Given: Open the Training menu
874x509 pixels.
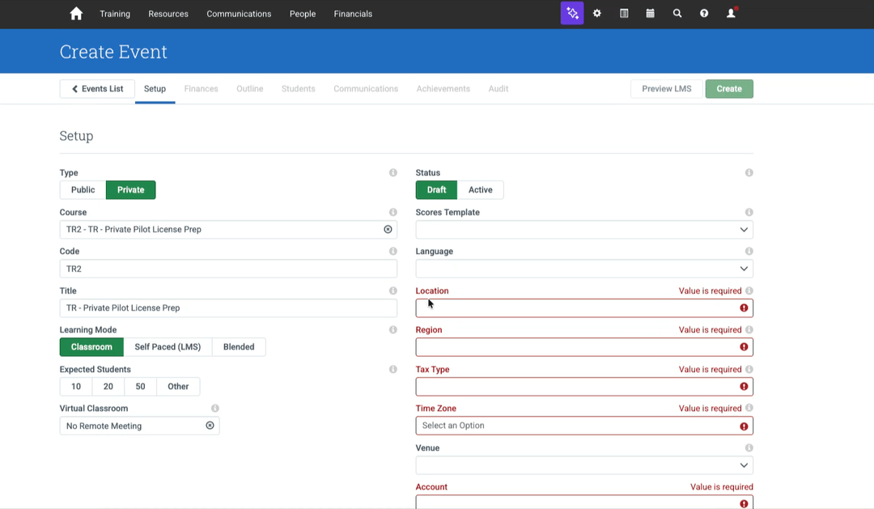Looking at the screenshot, I should (115, 14).
